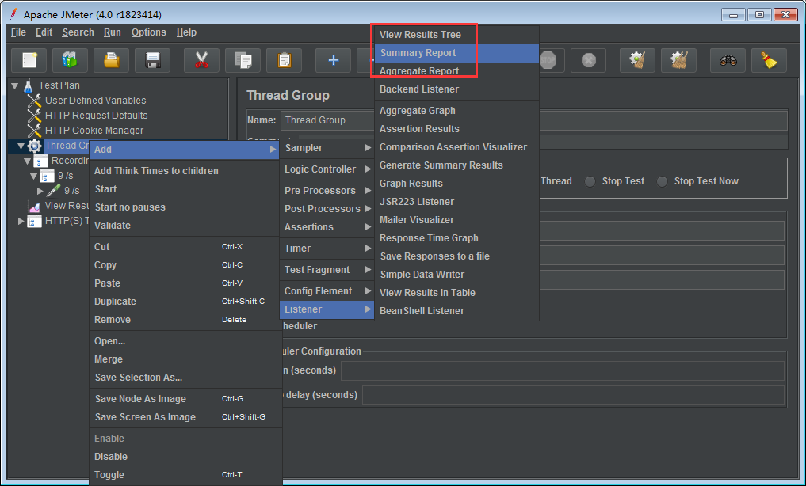Collapse the Recording controller tree node
Viewport: 806px width, 486px height.
coord(27,161)
